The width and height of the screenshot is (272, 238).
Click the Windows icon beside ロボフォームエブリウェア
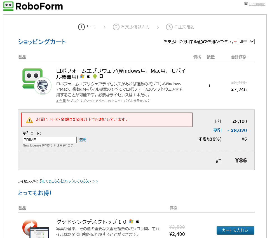[82, 76]
